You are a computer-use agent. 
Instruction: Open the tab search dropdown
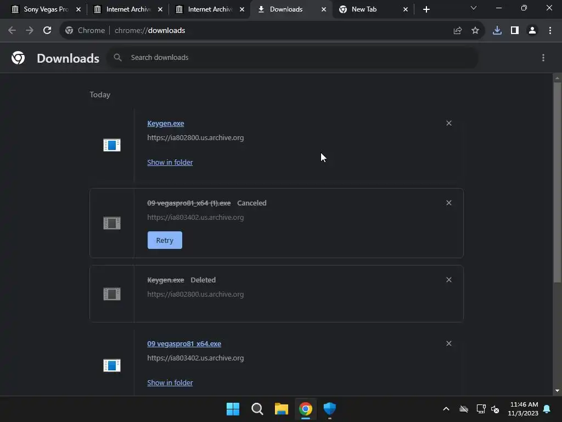pyautogui.click(x=474, y=8)
